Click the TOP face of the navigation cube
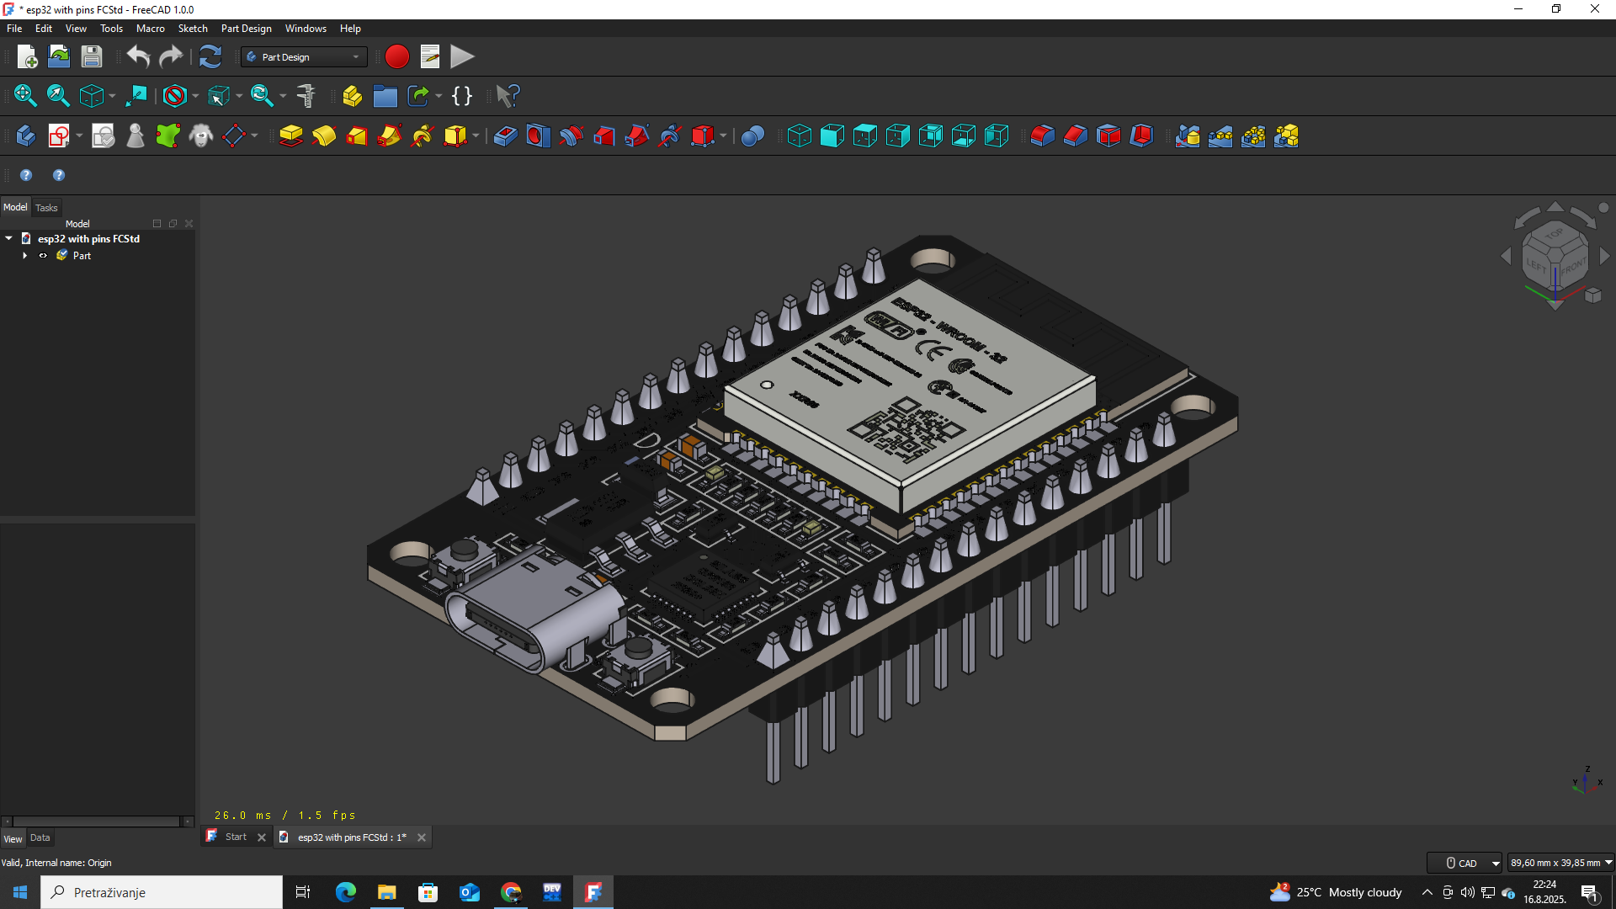The width and height of the screenshot is (1616, 909). coord(1554,234)
